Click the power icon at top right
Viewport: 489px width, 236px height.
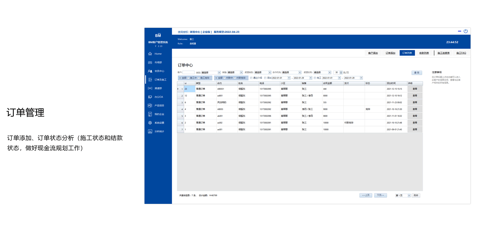pyautogui.click(x=466, y=31)
